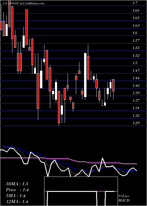The image size is (147, 206).
Task: Select the Price : 1.4 readout
Action: coord(17,190)
